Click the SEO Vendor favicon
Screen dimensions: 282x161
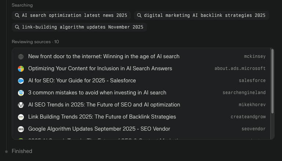pyautogui.click(x=21, y=129)
